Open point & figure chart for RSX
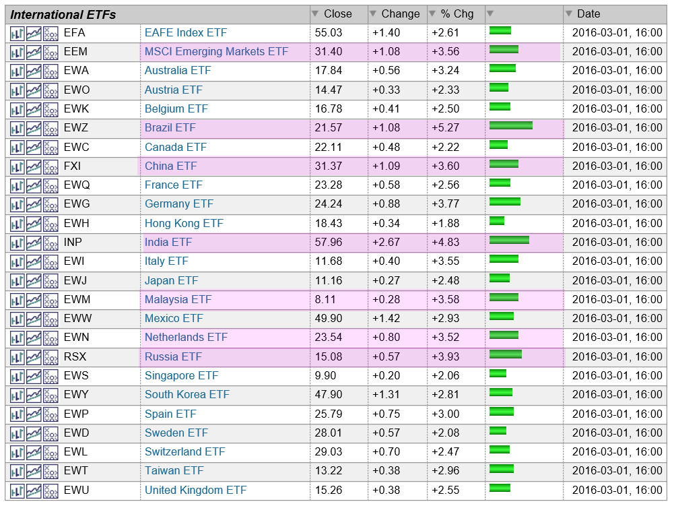Screen dimensions: 674x506 50,357
